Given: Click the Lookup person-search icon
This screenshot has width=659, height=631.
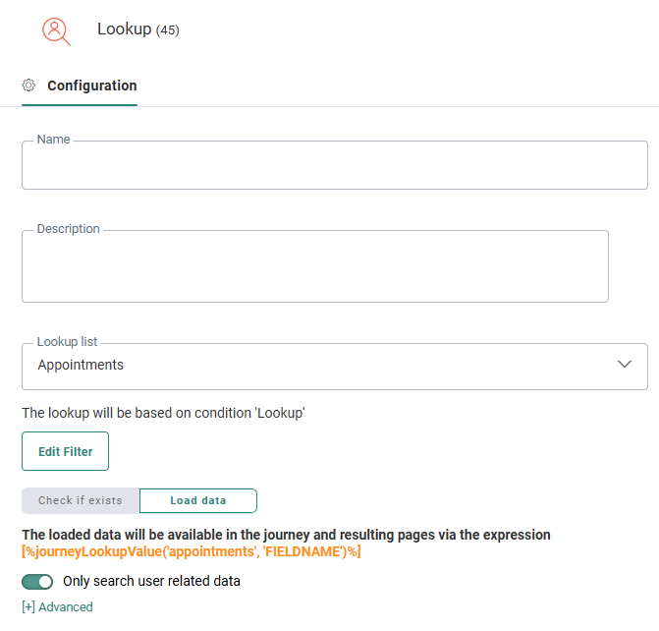Looking at the screenshot, I should click(x=56, y=30).
